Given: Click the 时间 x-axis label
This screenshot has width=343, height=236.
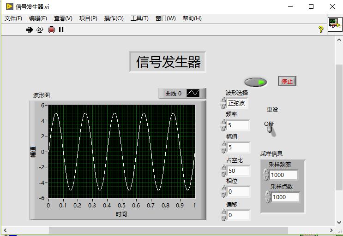Looking at the screenshot, I should [121, 214].
